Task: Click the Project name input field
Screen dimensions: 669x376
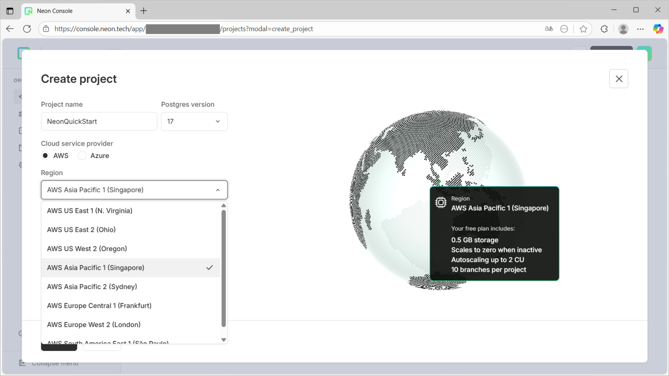Action: click(x=99, y=122)
